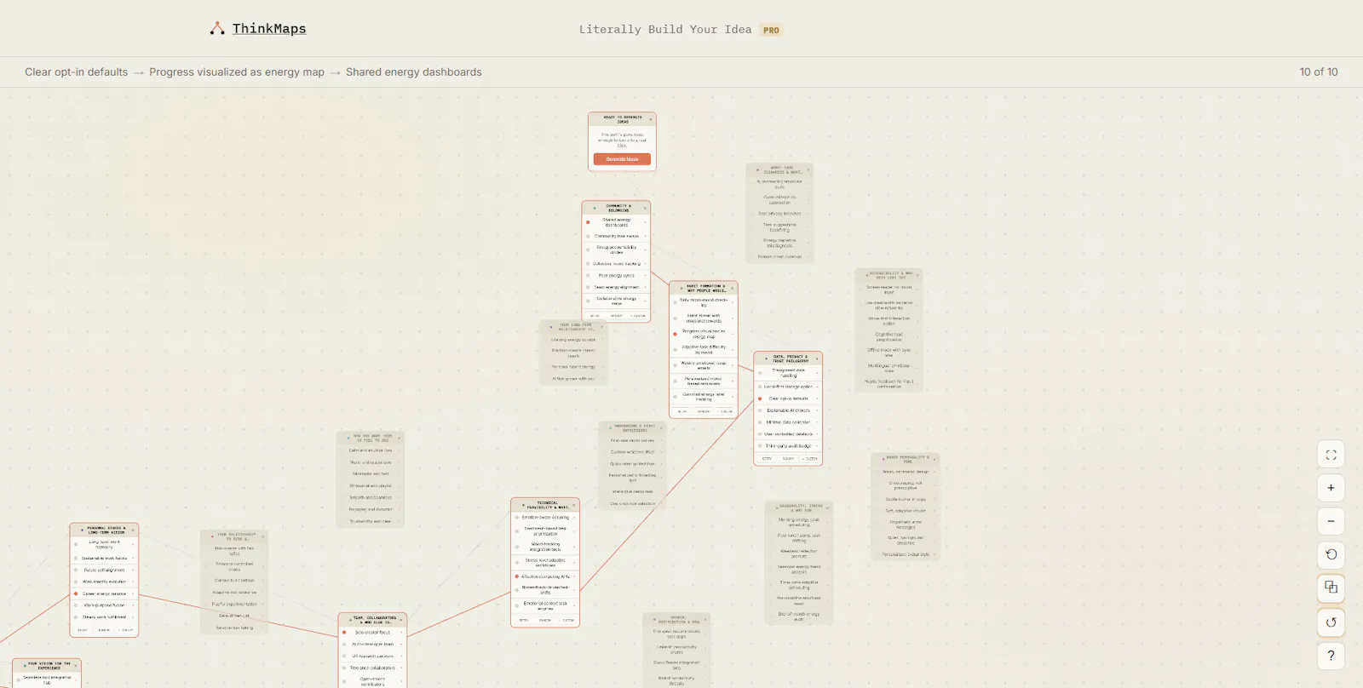
Task: Close the Team, Collaborators node
Action: [x=401, y=620]
